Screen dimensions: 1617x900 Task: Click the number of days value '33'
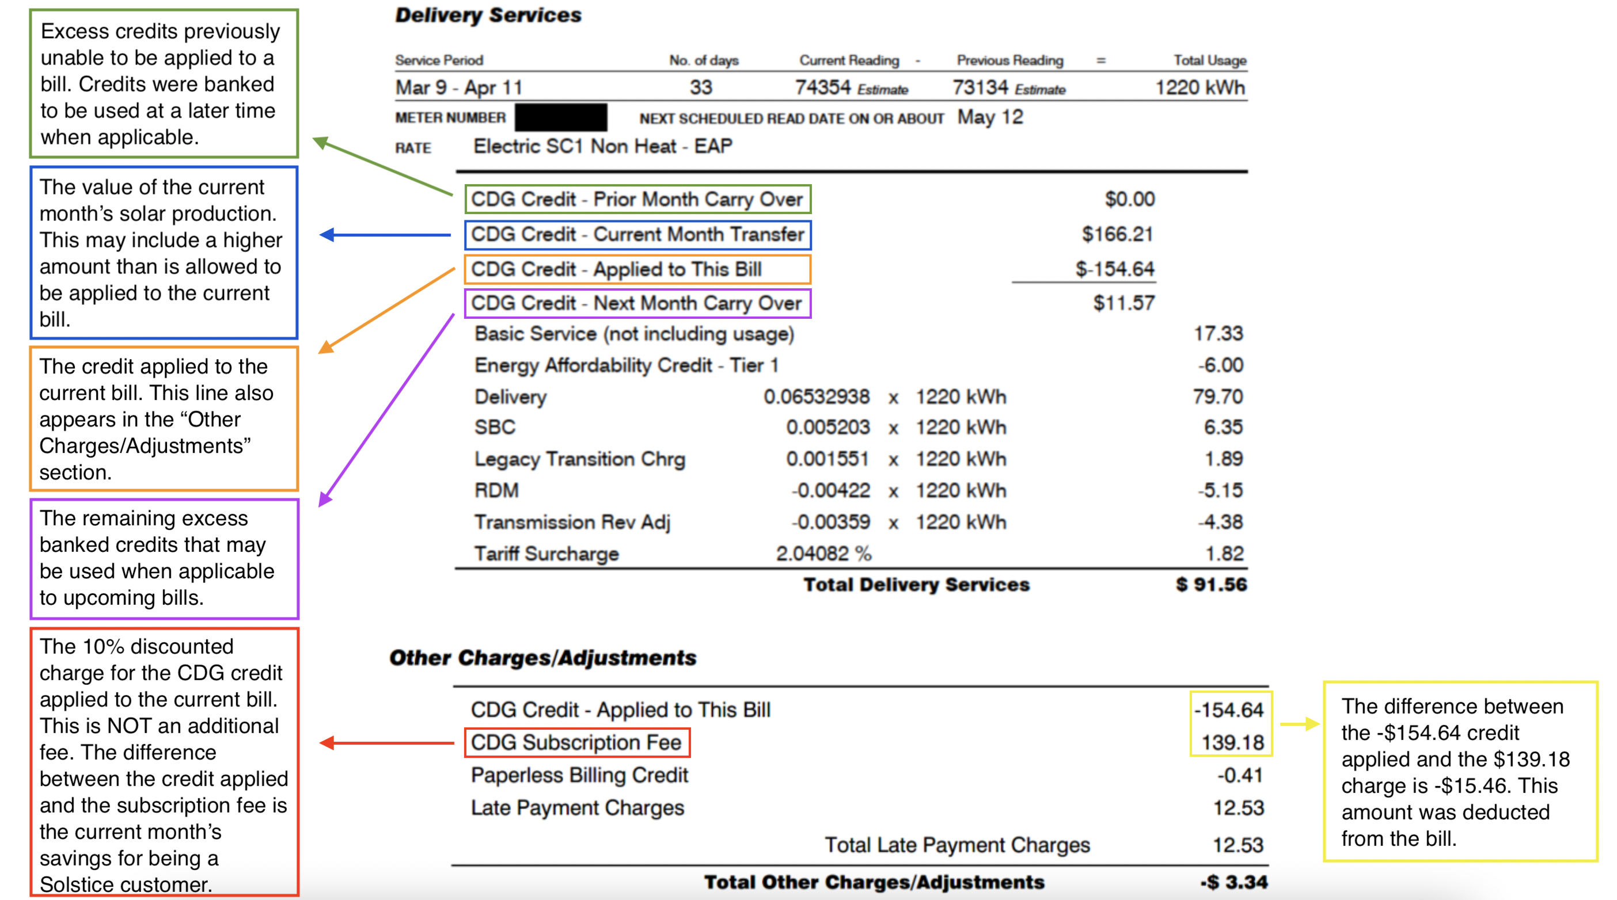tap(701, 87)
